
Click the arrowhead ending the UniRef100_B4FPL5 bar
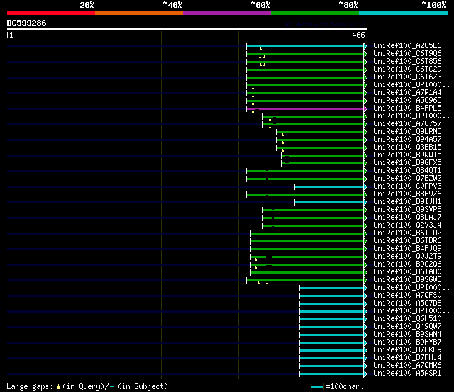pos(365,108)
